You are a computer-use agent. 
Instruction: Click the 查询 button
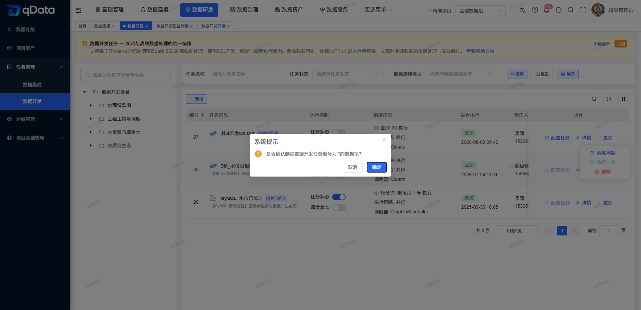(x=517, y=74)
